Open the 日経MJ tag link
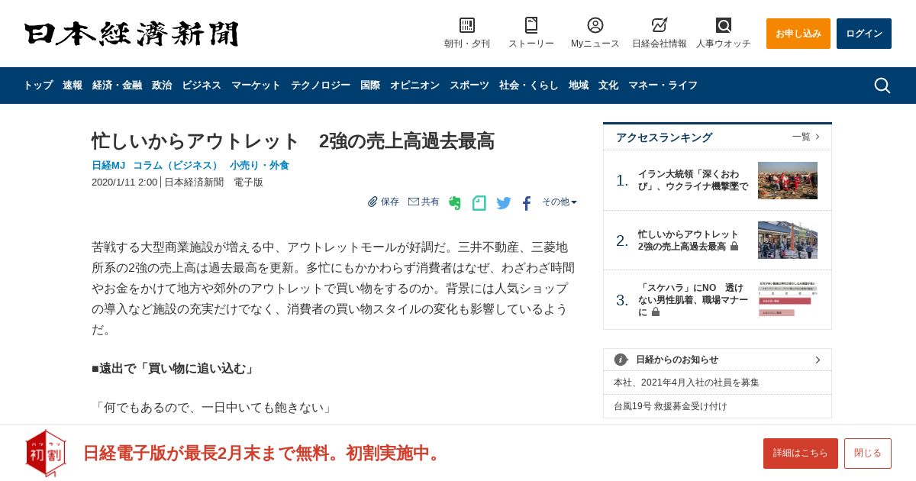The image size is (916, 481). [108, 165]
